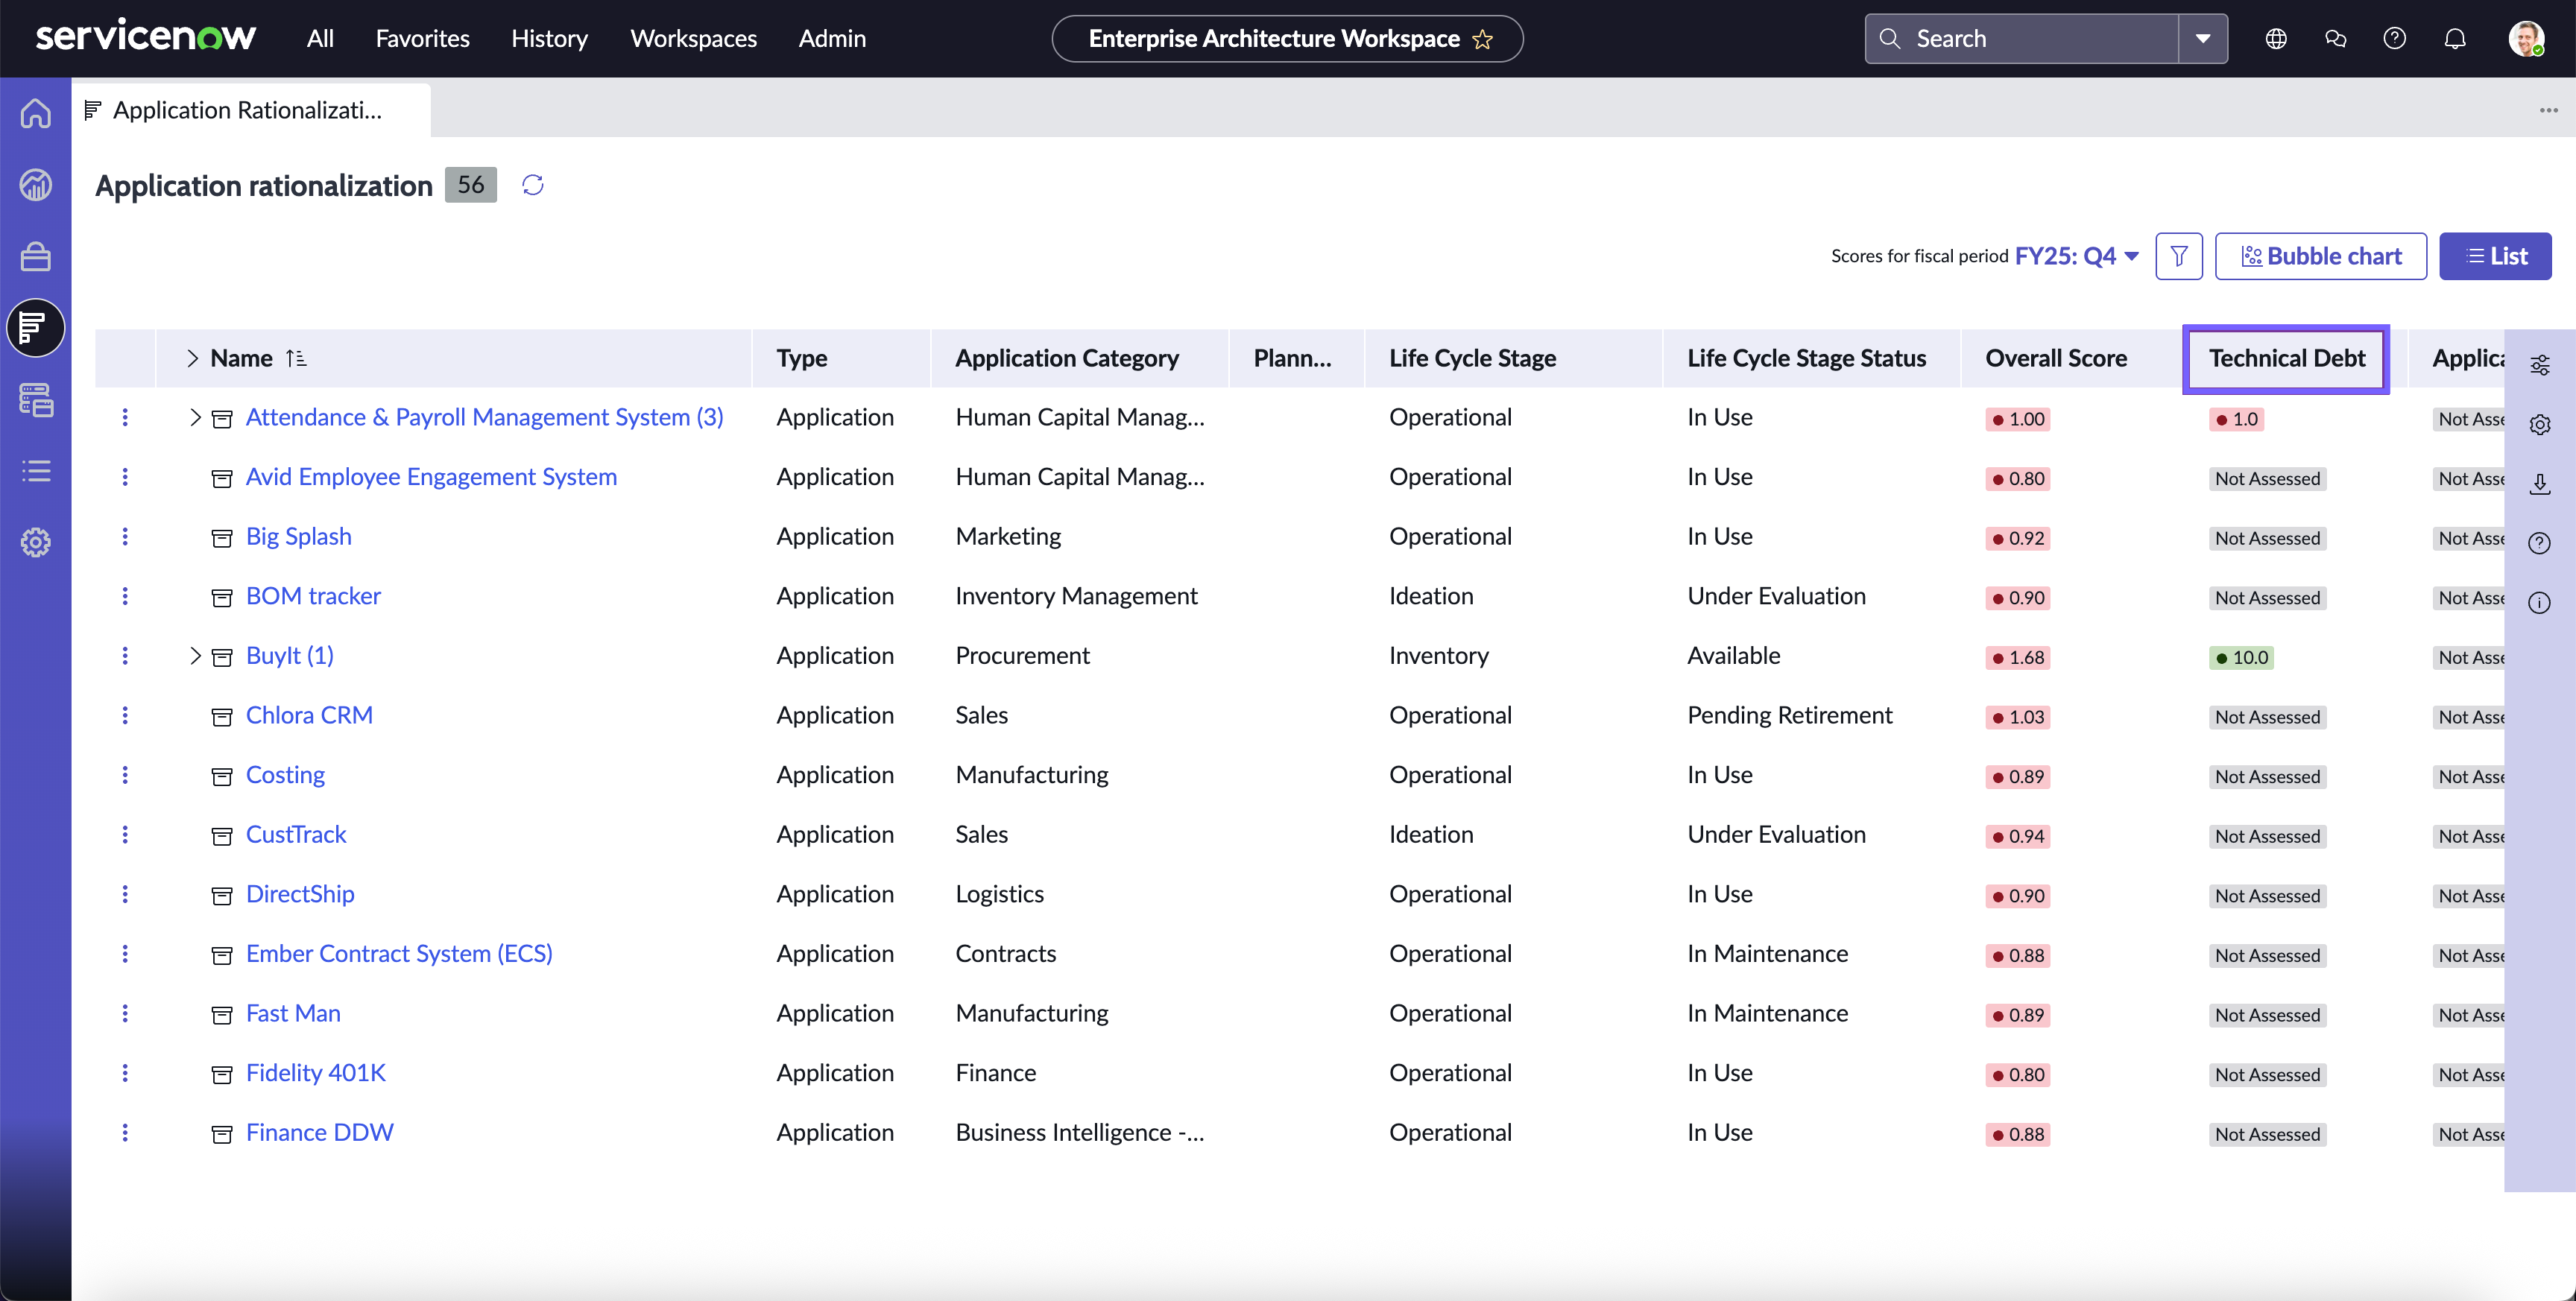
Task: Open the search scope dropdown arrow
Action: point(2203,39)
